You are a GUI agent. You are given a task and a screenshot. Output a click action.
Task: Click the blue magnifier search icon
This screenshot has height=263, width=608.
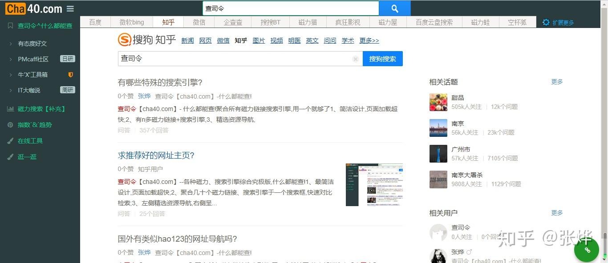(394, 8)
